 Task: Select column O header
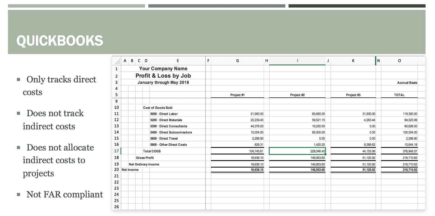coord(399,61)
